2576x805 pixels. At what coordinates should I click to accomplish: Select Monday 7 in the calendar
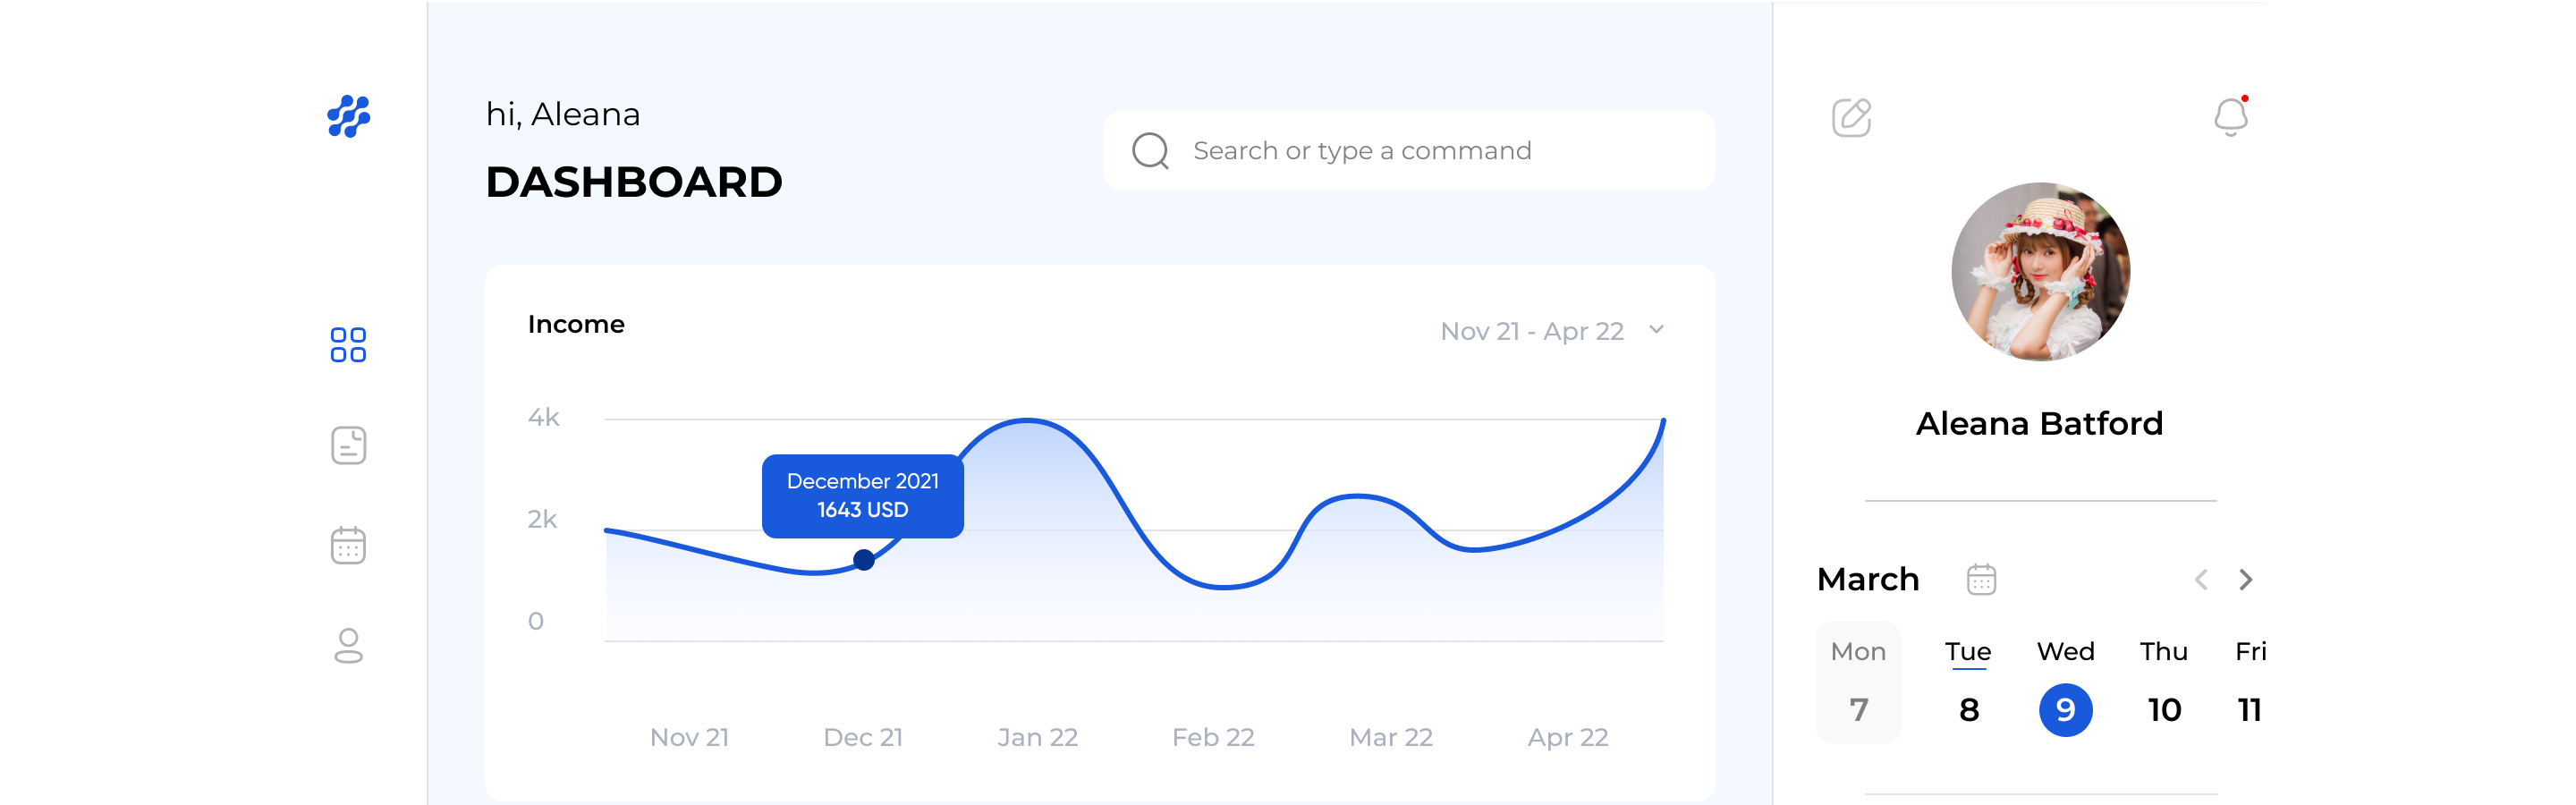[x=1858, y=682]
